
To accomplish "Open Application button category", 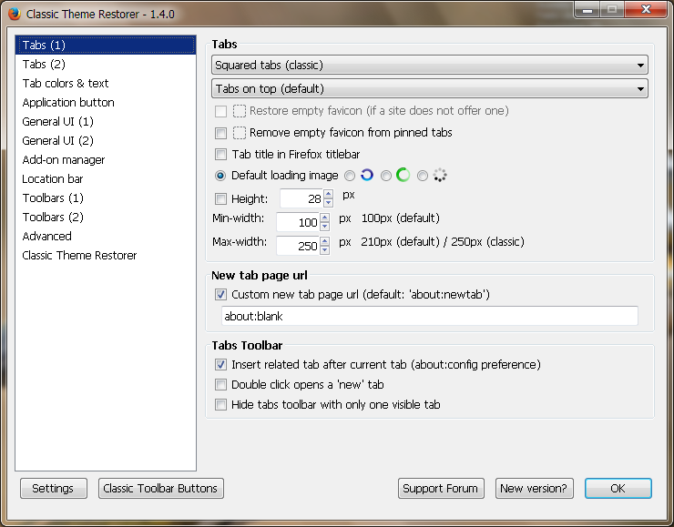I will tap(106, 103).
